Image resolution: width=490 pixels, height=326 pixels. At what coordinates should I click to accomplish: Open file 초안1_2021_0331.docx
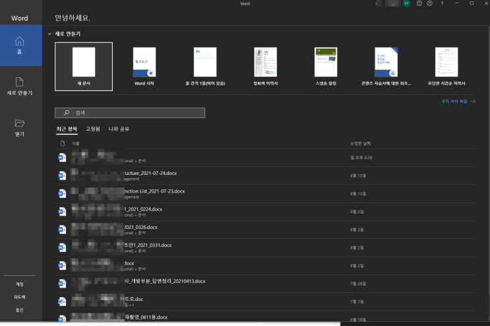click(x=265, y=247)
